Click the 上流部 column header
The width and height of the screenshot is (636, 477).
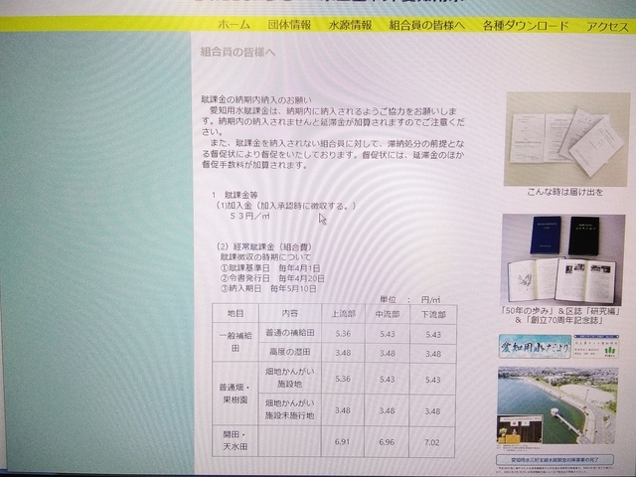click(x=344, y=314)
